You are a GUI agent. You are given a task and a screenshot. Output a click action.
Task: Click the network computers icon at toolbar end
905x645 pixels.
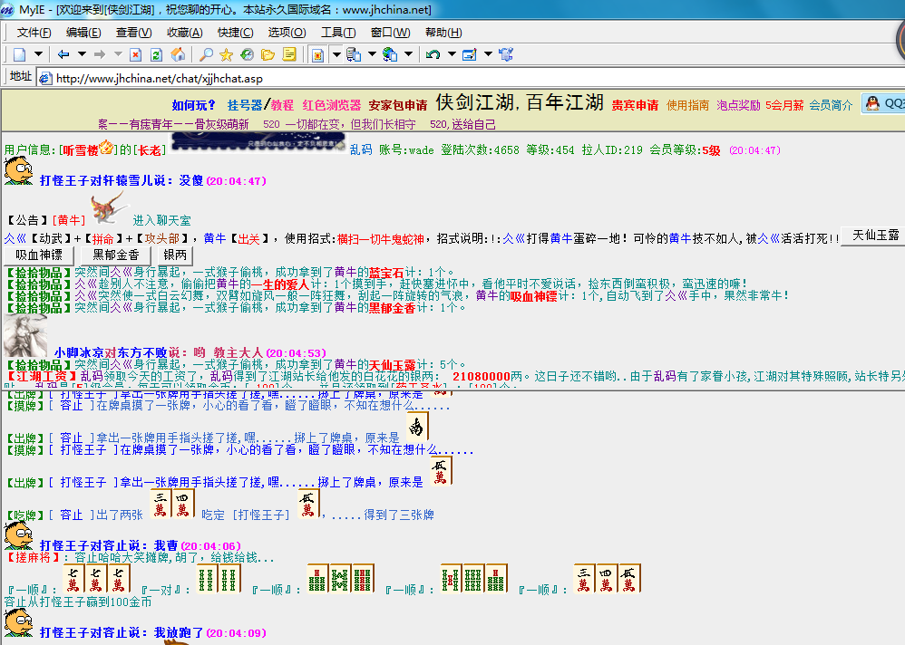(x=506, y=54)
